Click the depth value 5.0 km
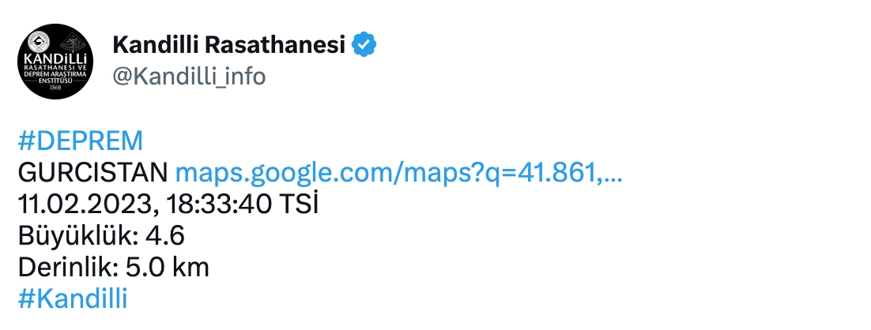 (x=168, y=268)
